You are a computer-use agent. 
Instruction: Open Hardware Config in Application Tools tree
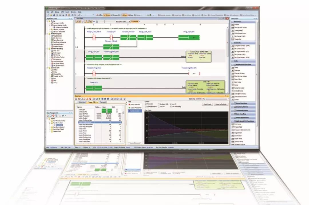click(x=57, y=23)
